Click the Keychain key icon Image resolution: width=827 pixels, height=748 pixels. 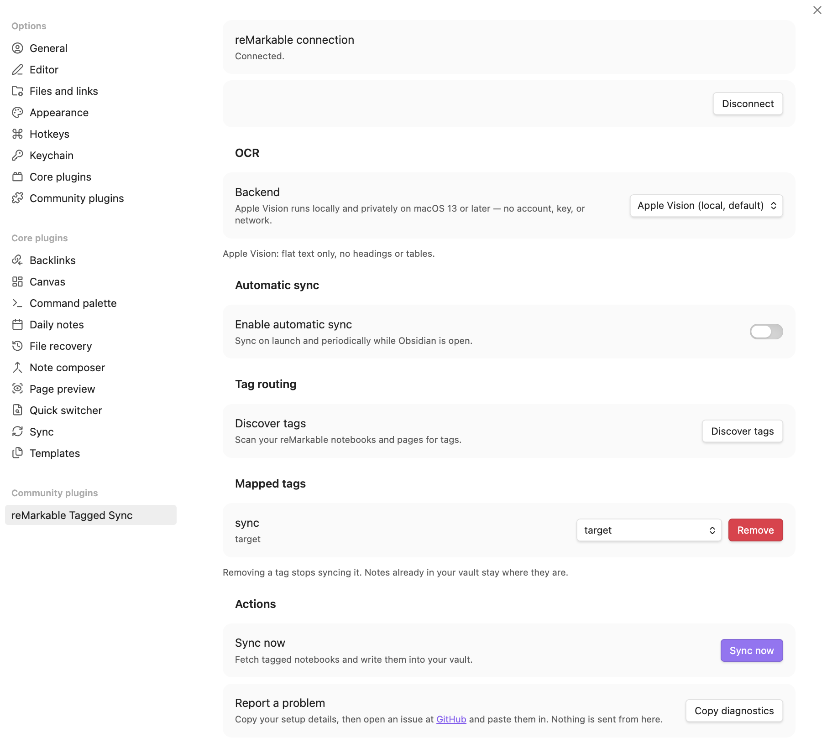[17, 156]
